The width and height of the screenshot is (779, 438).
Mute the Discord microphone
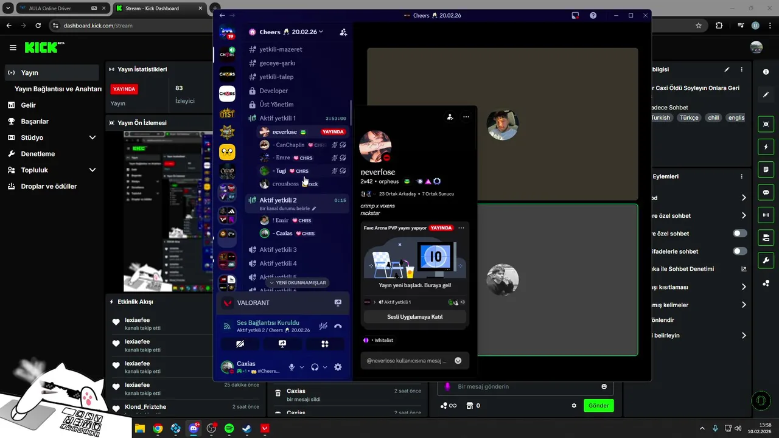[292, 367]
